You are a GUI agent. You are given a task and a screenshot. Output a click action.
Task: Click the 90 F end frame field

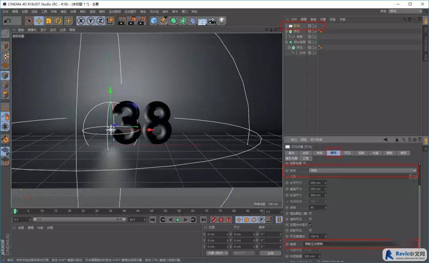[x=137, y=220]
